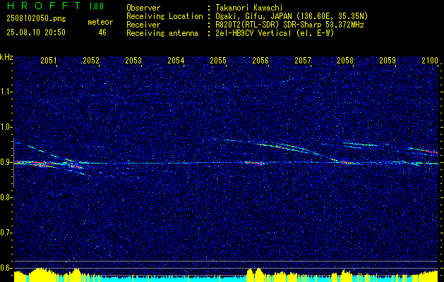Click the 0.9 kHz axis label
The height and width of the screenshot is (282, 444).
click(x=6, y=162)
